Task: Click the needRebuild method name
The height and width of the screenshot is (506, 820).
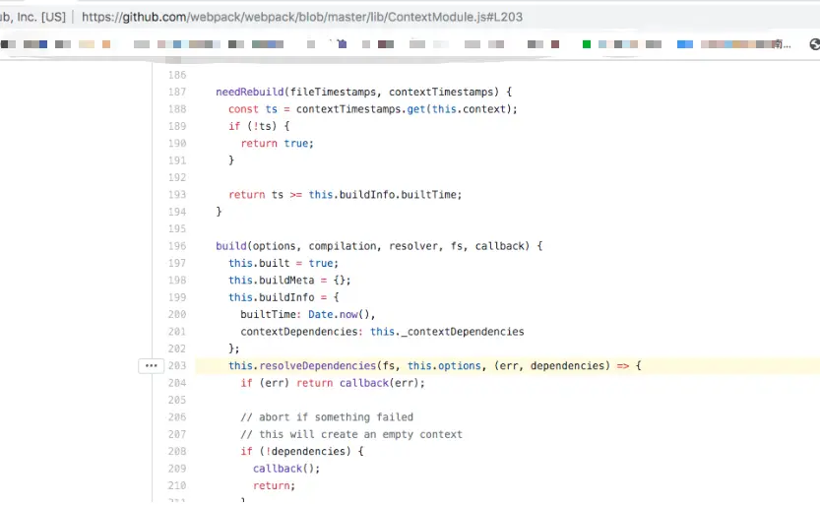Action: (x=249, y=92)
